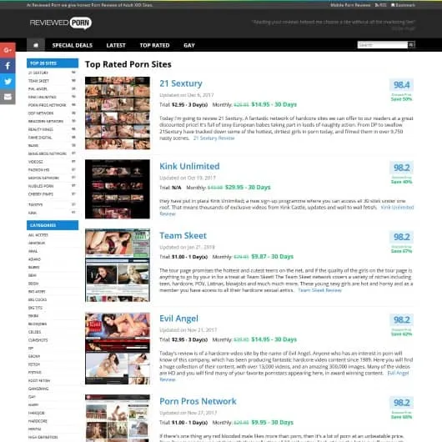Select the 'All Access' category
Screen dimensions: 442x442
[38, 235]
